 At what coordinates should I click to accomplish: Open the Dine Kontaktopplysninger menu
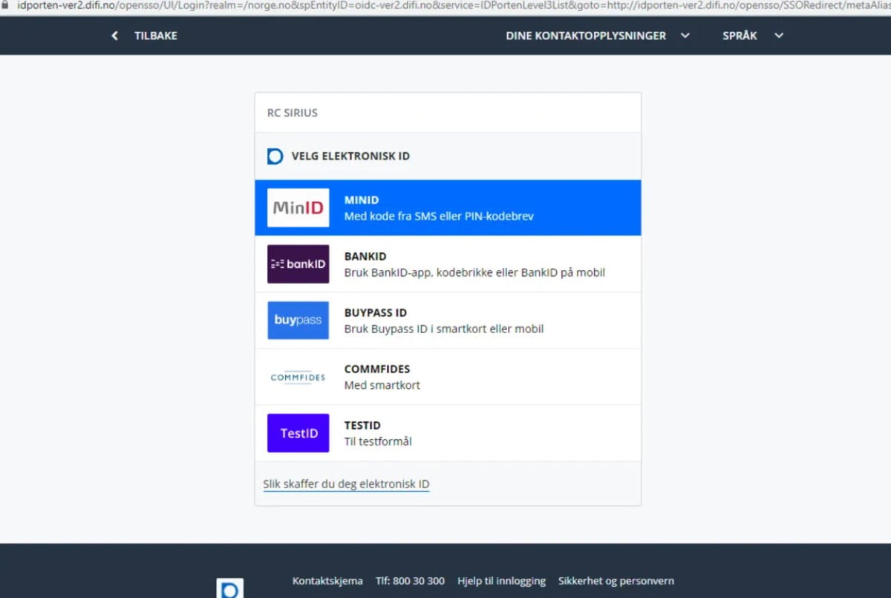pos(586,36)
